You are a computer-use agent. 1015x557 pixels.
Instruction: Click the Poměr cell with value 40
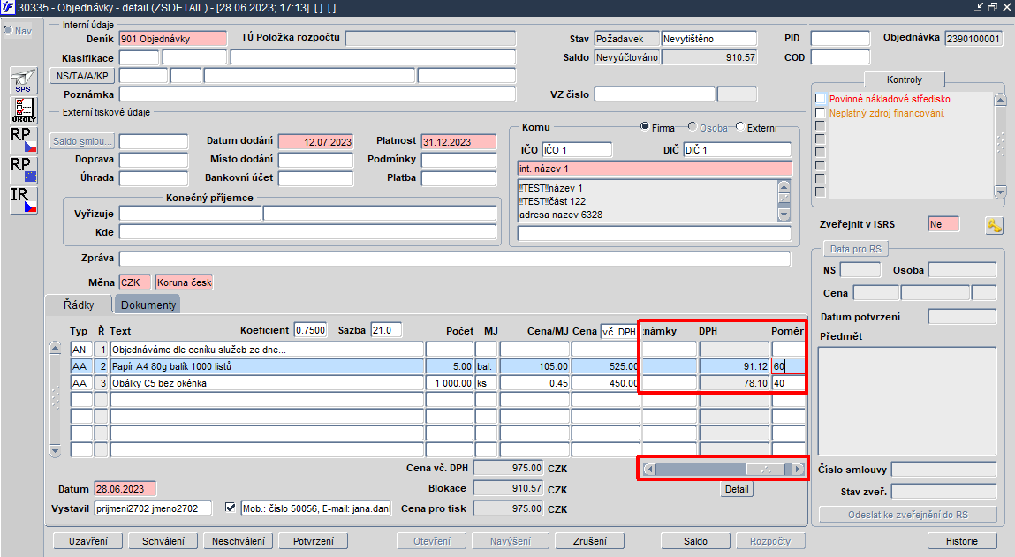click(789, 383)
